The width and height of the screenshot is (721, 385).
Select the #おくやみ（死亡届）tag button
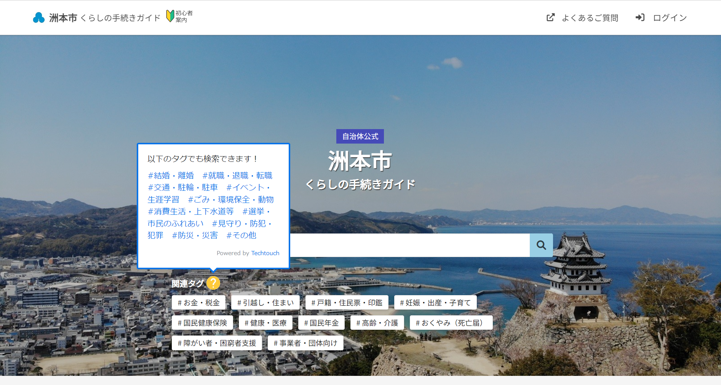coord(451,323)
